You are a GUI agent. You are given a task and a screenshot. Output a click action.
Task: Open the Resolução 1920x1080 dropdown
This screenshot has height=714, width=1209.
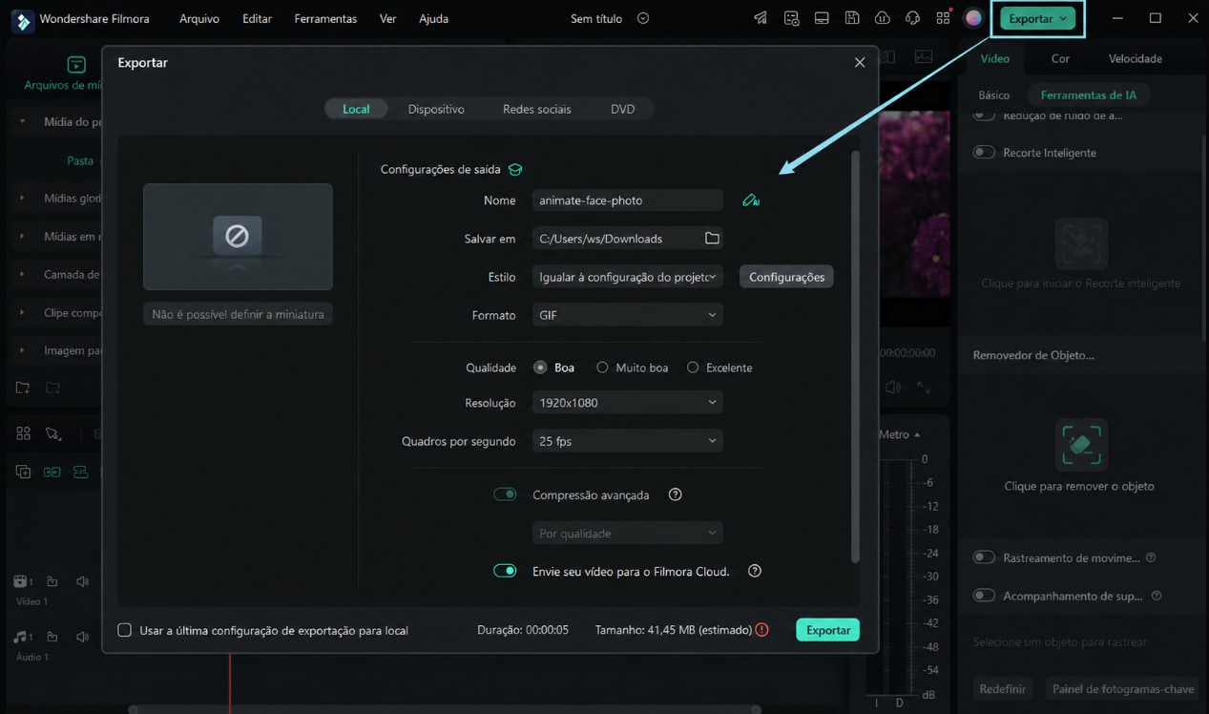pyautogui.click(x=627, y=403)
